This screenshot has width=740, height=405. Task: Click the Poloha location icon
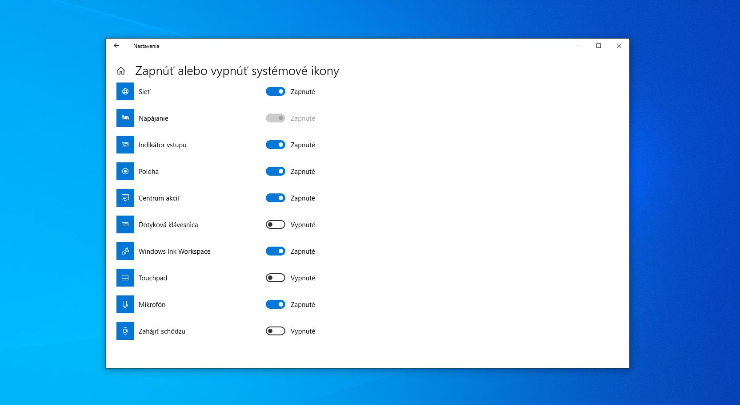(125, 171)
